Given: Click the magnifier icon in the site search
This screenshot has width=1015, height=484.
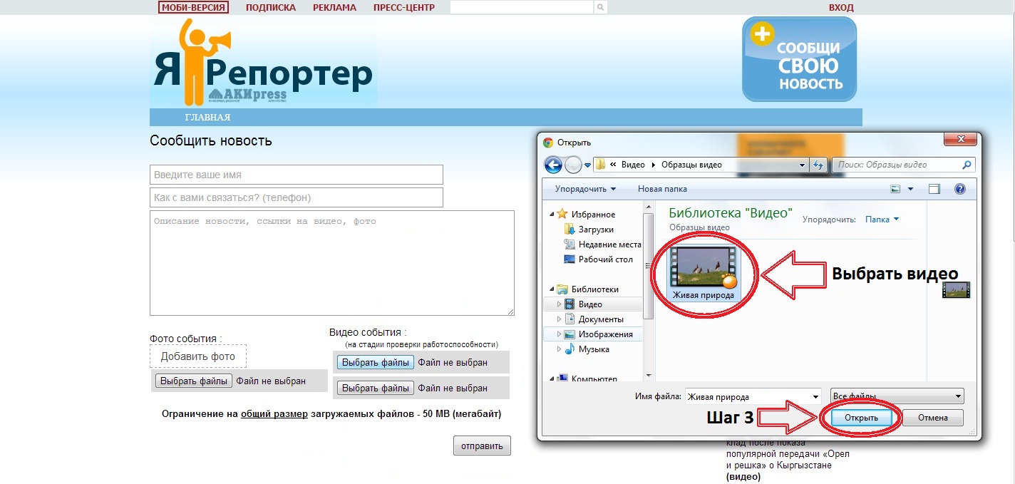Looking at the screenshot, I should (601, 7).
